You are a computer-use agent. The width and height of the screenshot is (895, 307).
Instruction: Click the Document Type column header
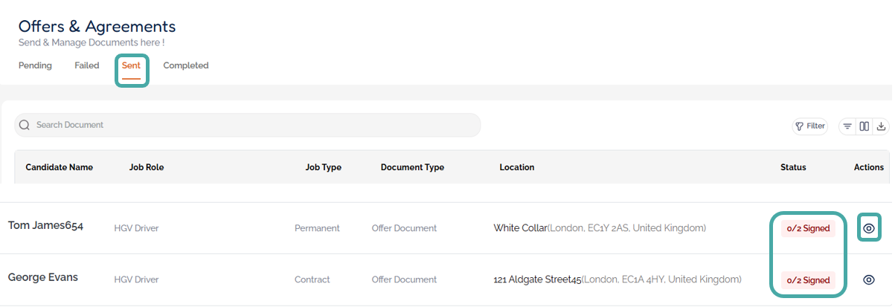(x=412, y=167)
